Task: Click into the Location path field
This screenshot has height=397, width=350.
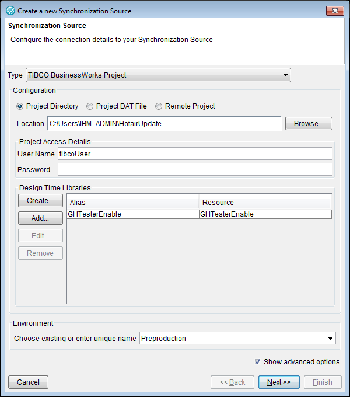Action: [x=164, y=124]
